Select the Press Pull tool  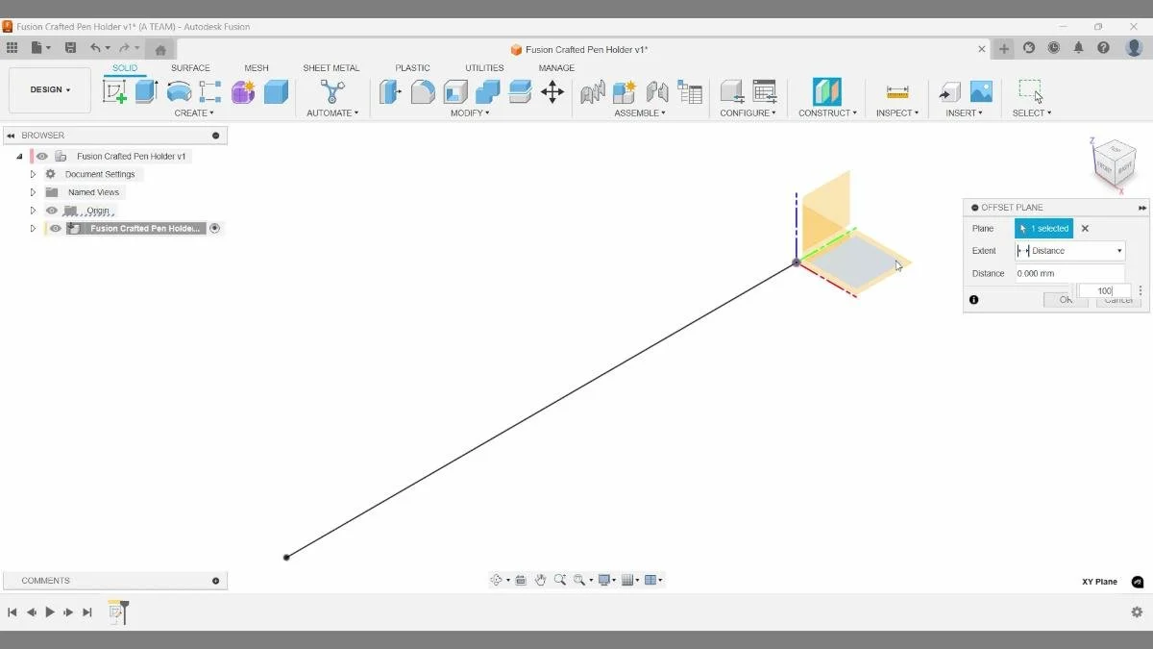pyautogui.click(x=390, y=91)
